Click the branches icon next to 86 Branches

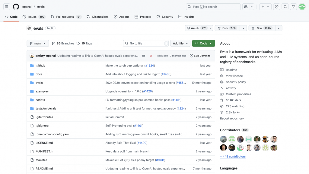[53, 43]
